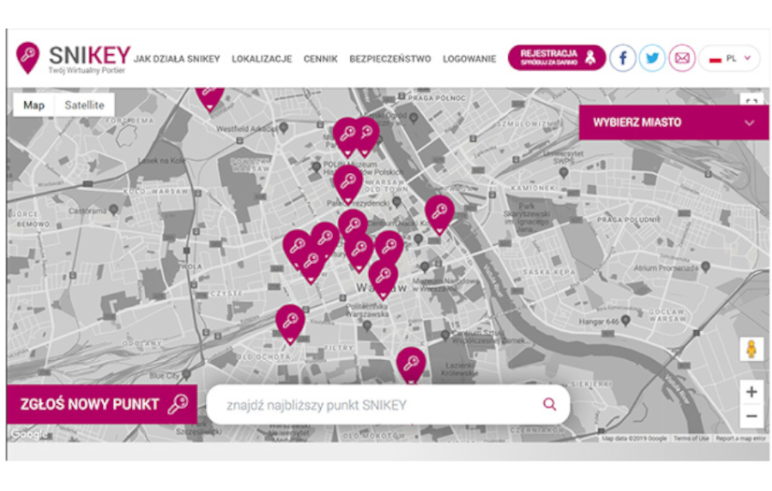This screenshot has height=491, width=772.
Task: Switch map to Satellite view
Action: pos(84,105)
